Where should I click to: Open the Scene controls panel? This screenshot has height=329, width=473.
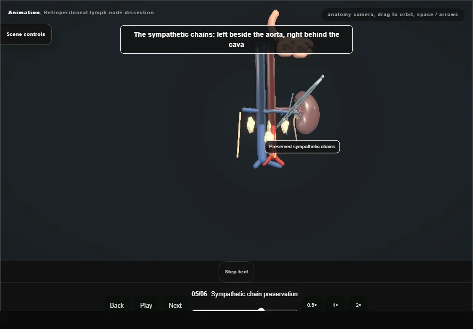(x=26, y=34)
